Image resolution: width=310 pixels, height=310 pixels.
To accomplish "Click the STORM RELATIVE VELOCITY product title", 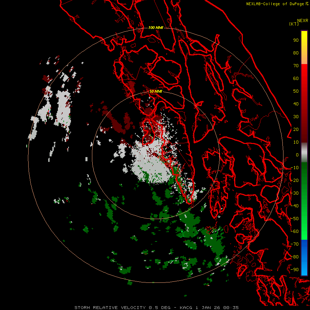I will [110, 308].
